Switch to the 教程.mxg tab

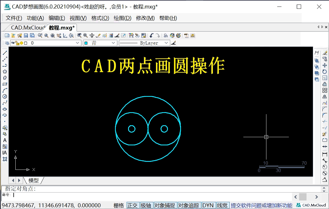coord(62,28)
